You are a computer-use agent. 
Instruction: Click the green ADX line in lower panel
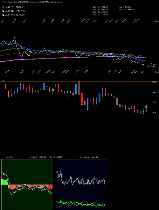80,203
